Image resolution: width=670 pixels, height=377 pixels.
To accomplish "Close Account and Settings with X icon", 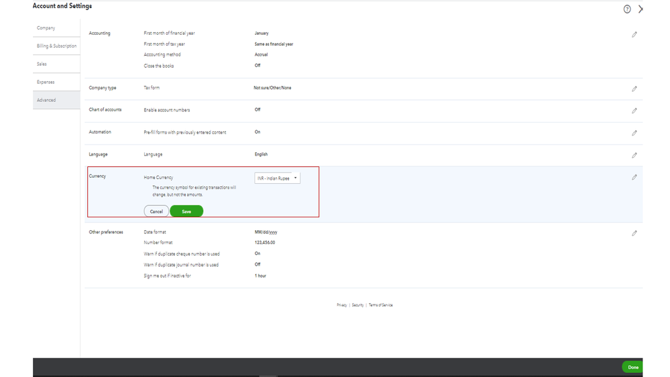I will click(640, 9).
